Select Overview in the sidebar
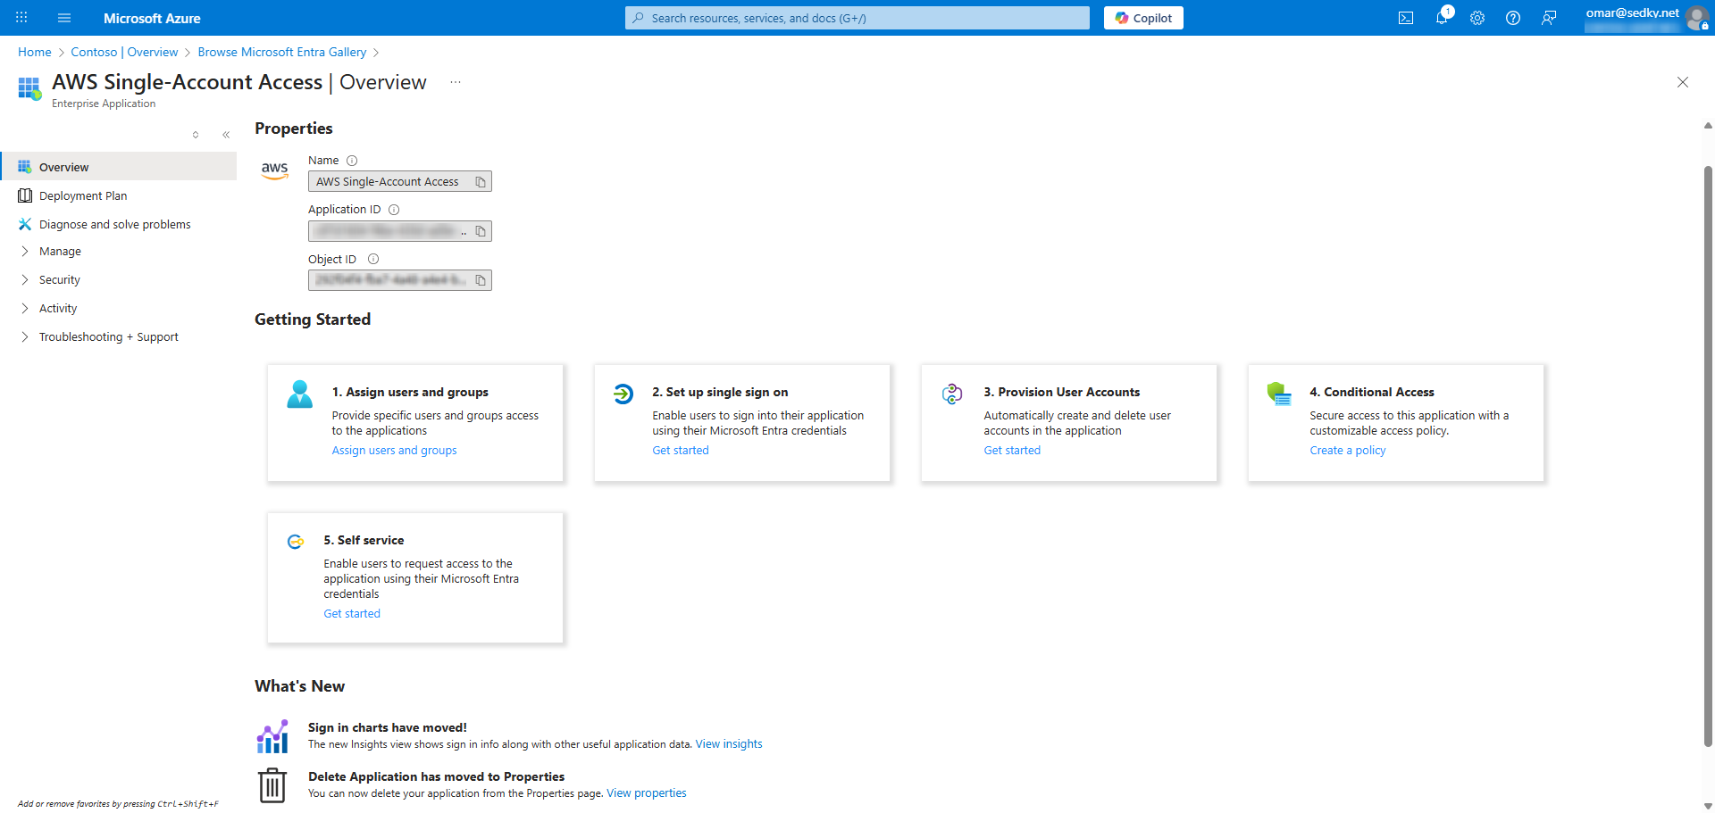1715x813 pixels. point(120,167)
